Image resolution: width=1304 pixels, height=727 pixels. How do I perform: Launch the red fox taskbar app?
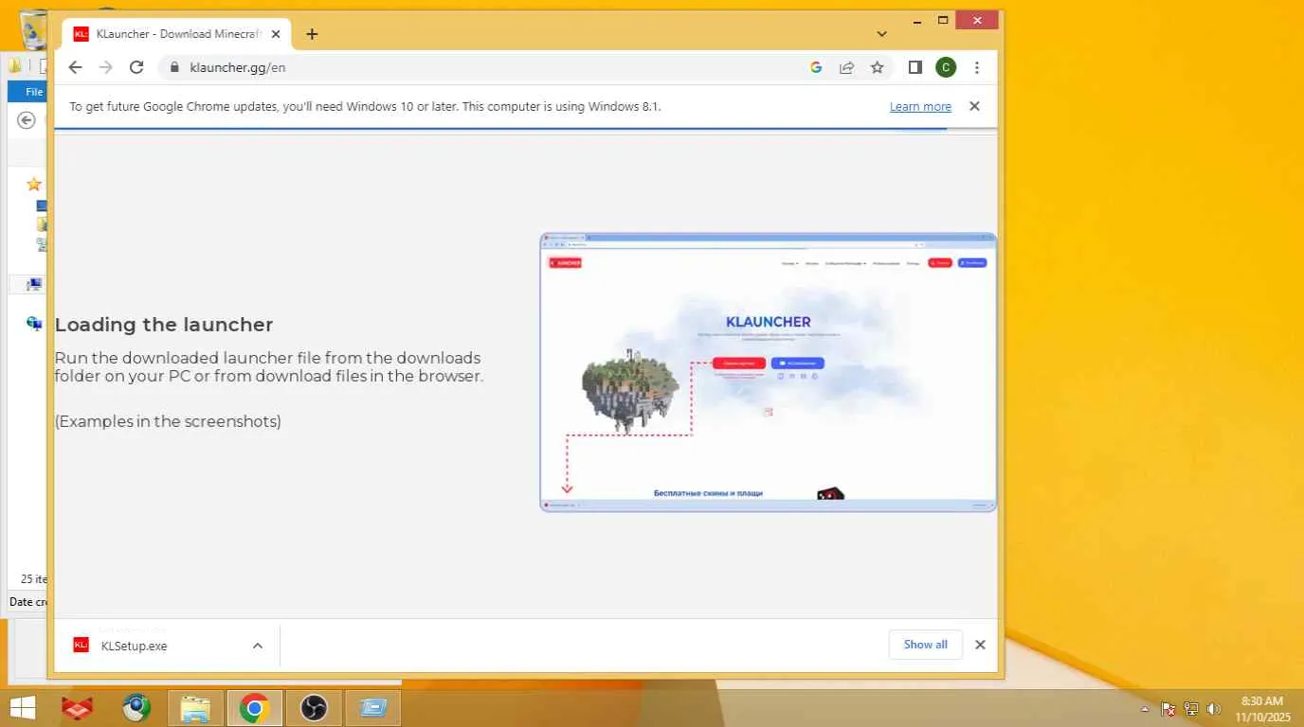pos(77,708)
